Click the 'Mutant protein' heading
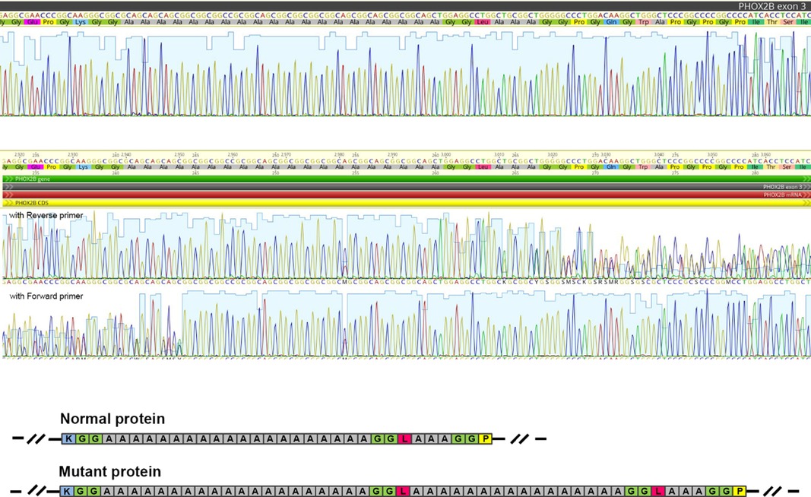 point(109,471)
